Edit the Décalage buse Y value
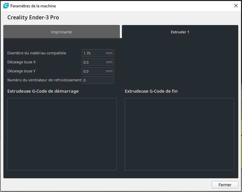Screen dimensions: 242x192 [x=98, y=71]
